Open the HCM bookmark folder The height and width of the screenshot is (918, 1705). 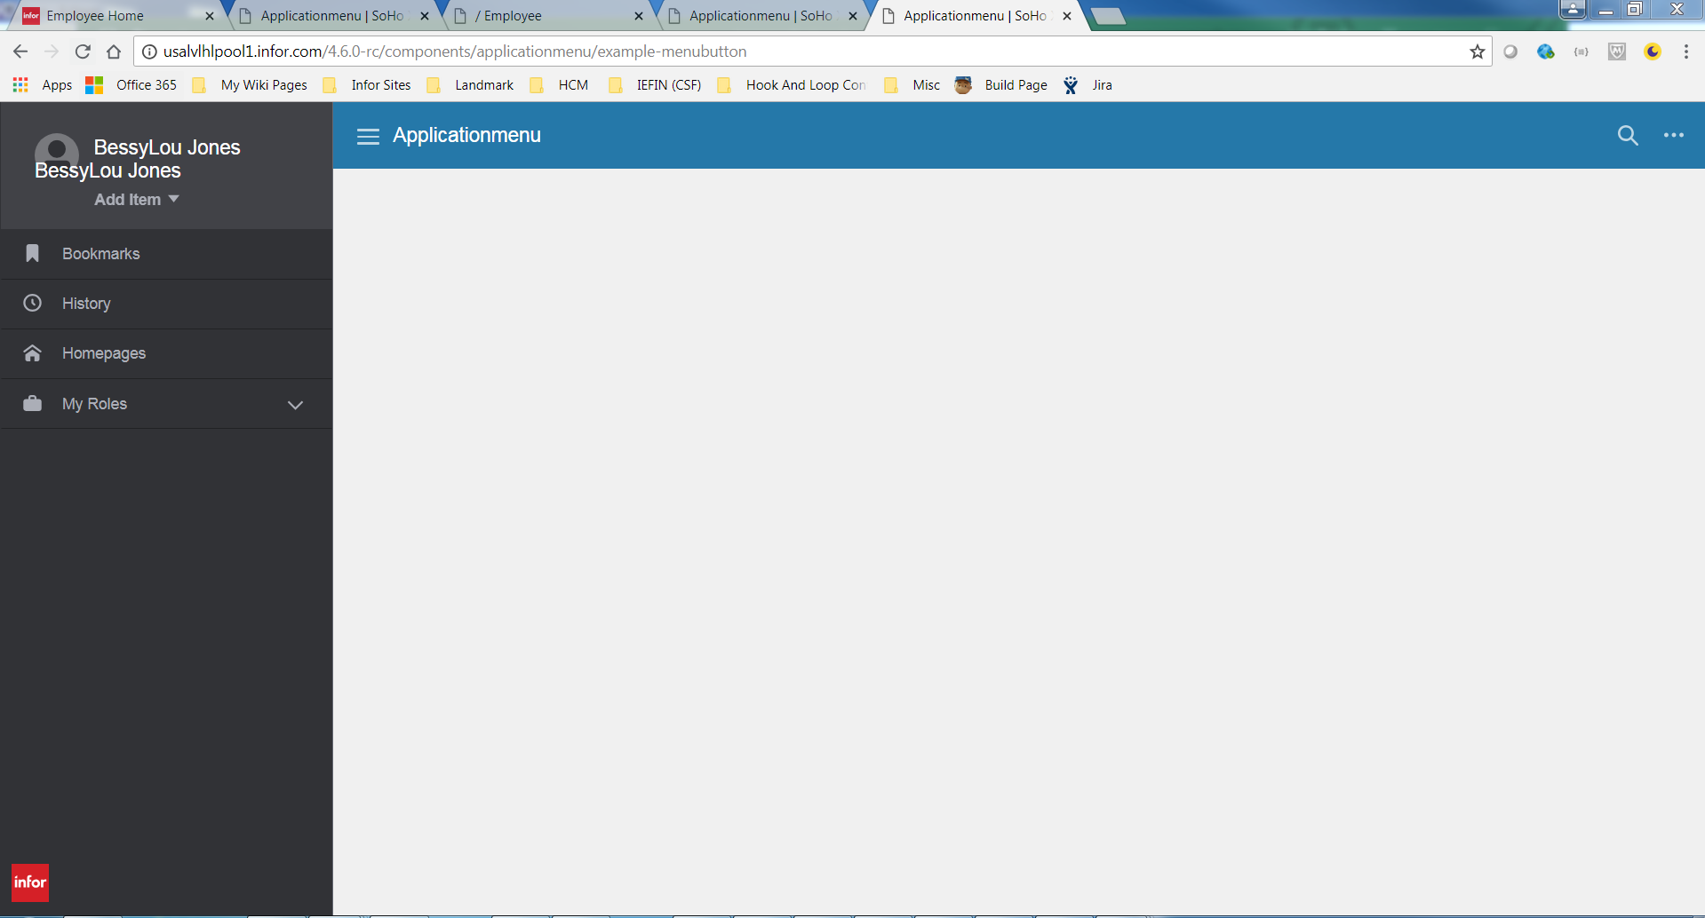click(559, 85)
